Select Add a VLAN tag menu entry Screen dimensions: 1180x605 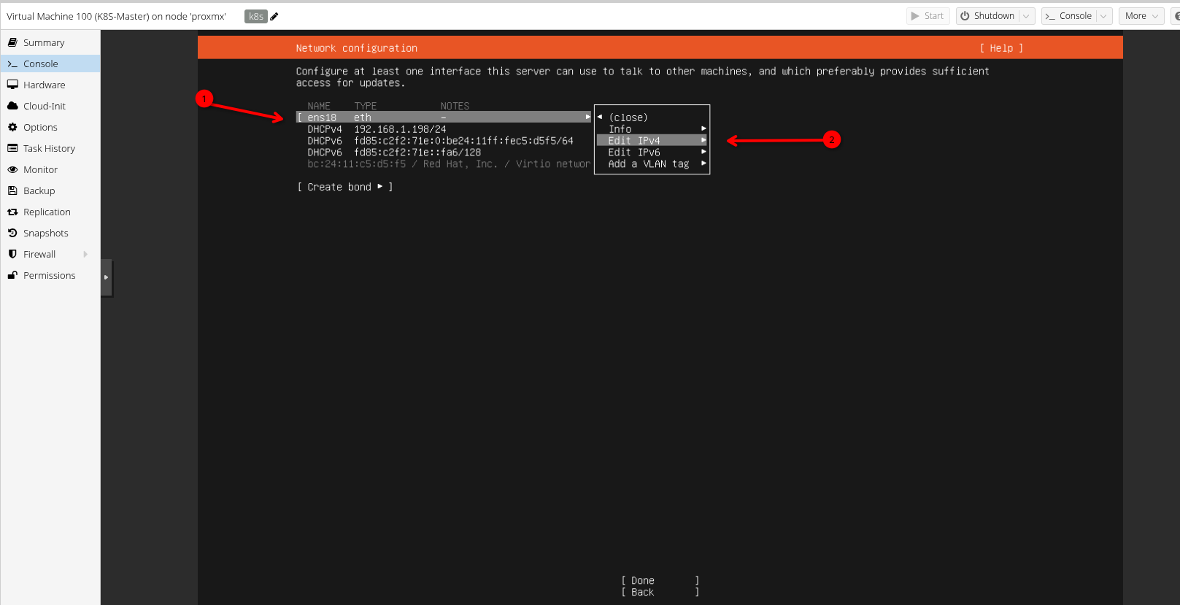pyautogui.click(x=652, y=163)
